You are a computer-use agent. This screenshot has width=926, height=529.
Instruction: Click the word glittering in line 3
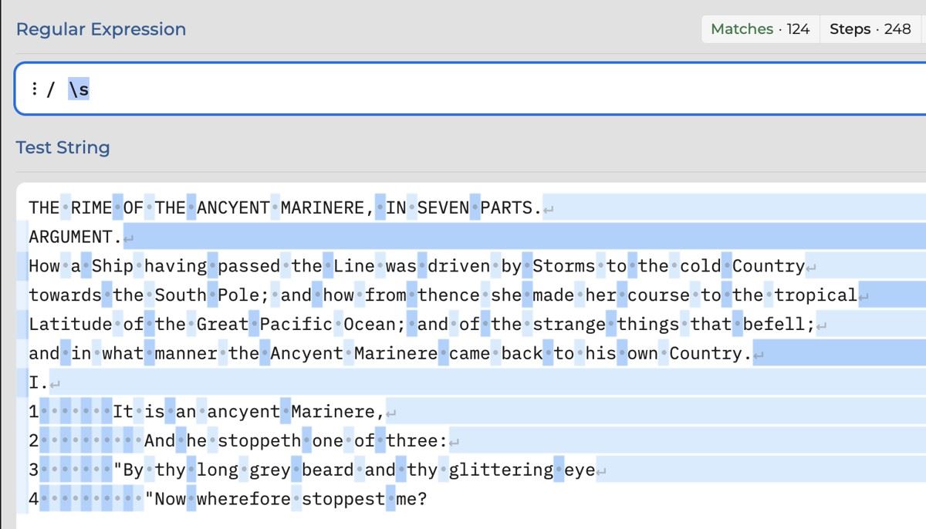point(501,470)
